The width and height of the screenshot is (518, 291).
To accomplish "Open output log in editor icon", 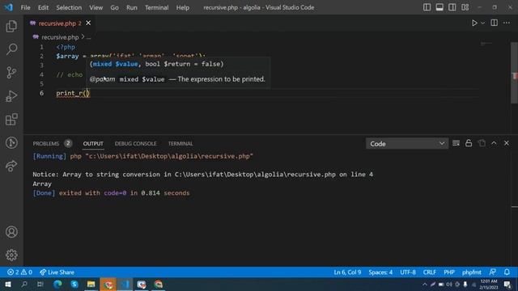I will tap(482, 143).
